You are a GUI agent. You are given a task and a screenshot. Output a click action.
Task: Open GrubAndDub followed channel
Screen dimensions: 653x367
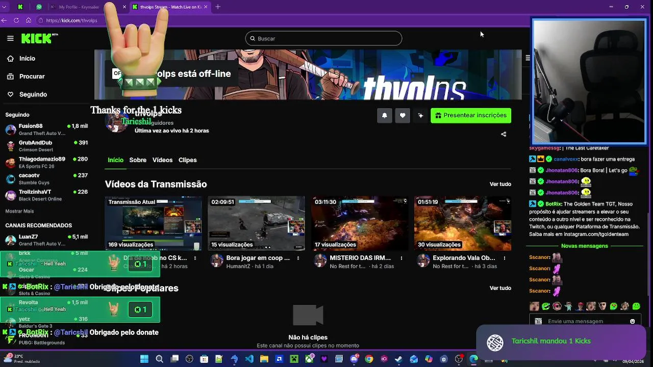tap(47, 146)
